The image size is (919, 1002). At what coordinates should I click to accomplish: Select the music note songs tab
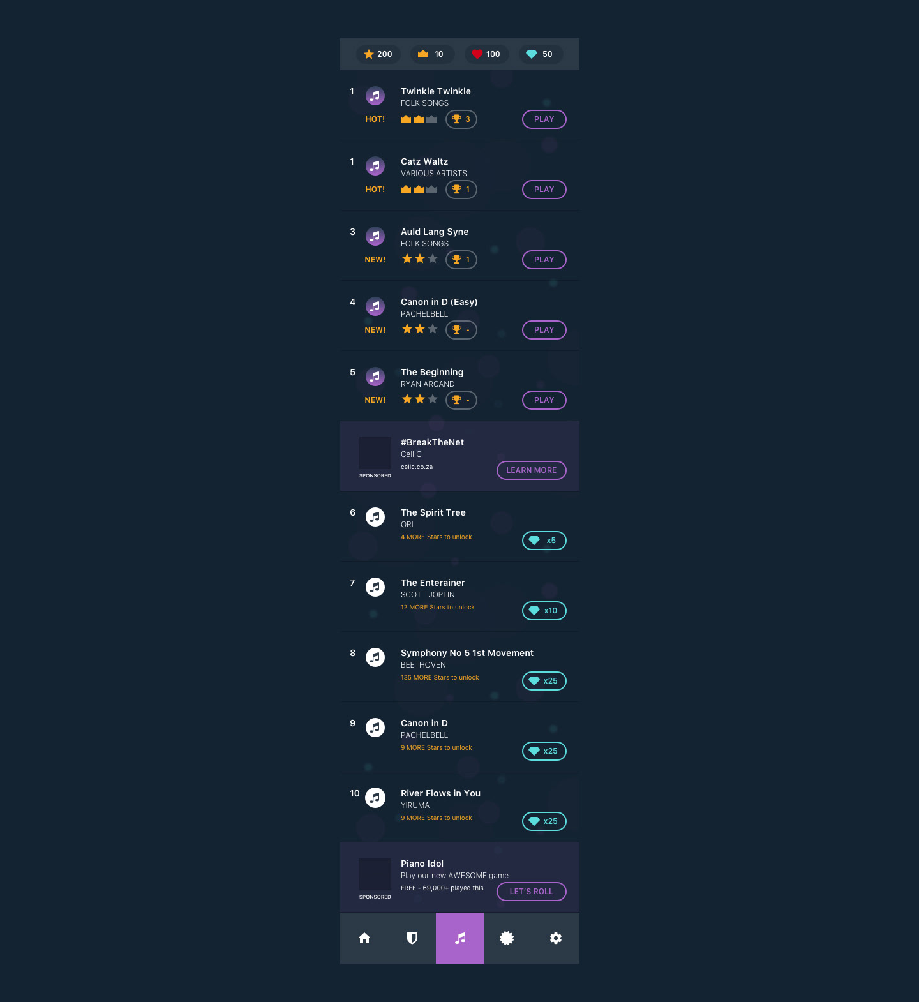click(460, 938)
